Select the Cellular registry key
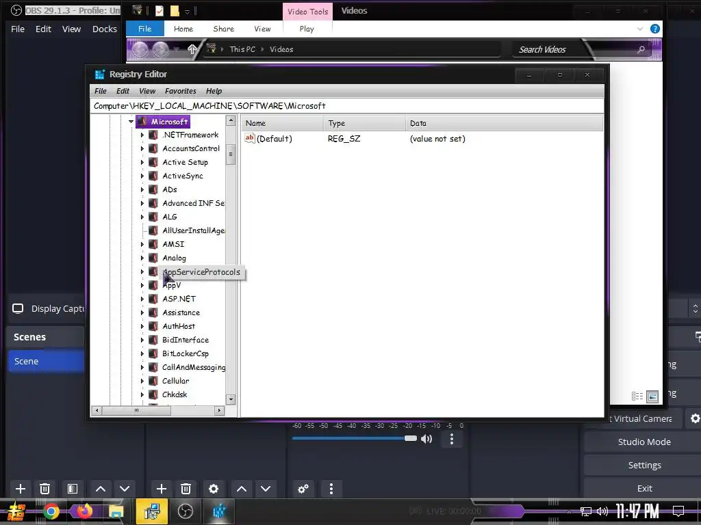The image size is (701, 525). click(175, 381)
